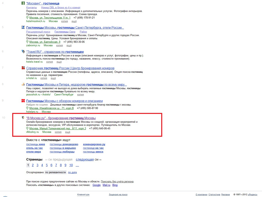This screenshot has width=262, height=197.
Task: Go to results page 10
Action: pos(71,165)
